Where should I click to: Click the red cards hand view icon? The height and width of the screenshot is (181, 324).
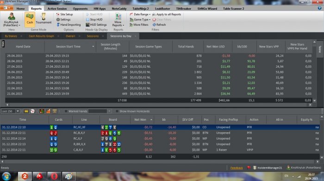coord(32,111)
